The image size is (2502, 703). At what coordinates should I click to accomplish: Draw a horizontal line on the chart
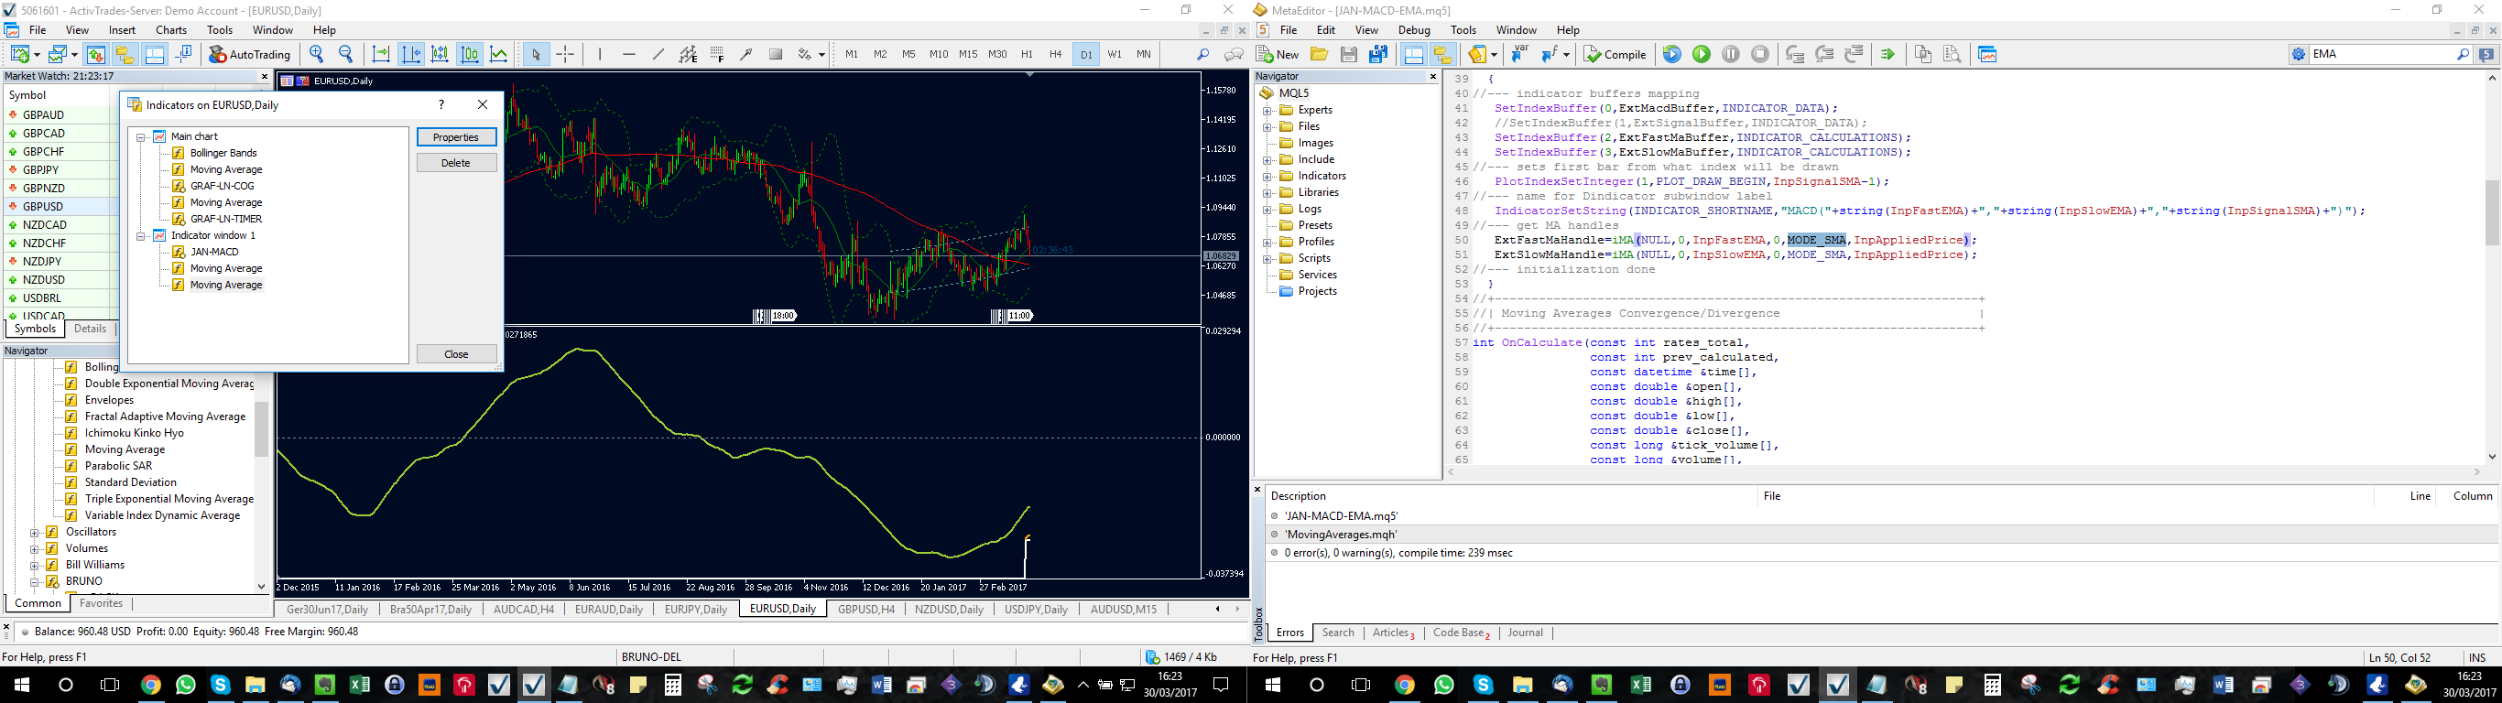(629, 54)
